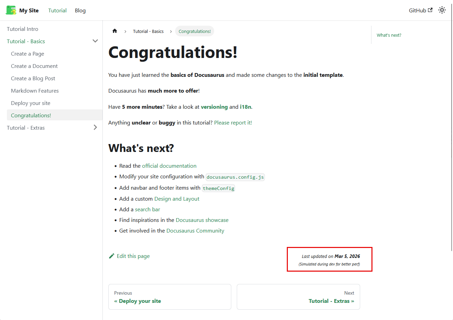This screenshot has height=320, width=453.
Task: Jump to What's next? in table of contents
Action: pos(389,35)
